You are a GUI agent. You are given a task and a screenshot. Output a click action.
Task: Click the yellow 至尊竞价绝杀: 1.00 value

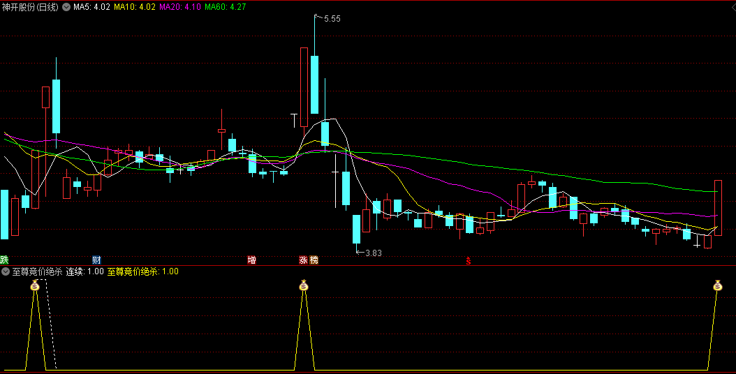[142, 271]
